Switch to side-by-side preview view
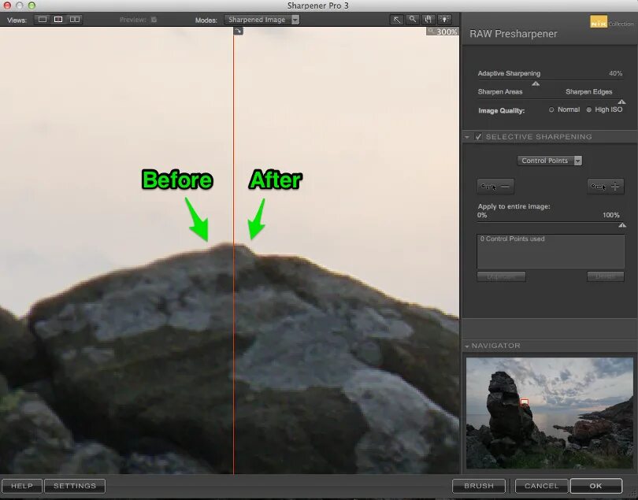The height and width of the screenshot is (500, 638). click(x=75, y=20)
